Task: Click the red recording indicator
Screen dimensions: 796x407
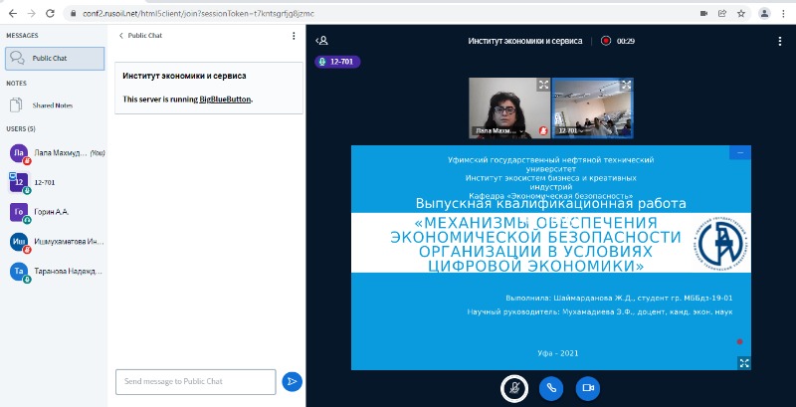Action: tap(605, 41)
